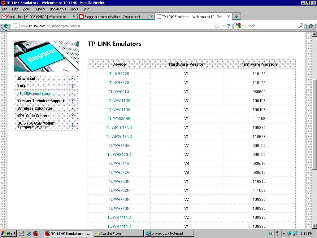
Task: Switch to the \\tsclient\D\g folder window
Action: tap(119, 234)
